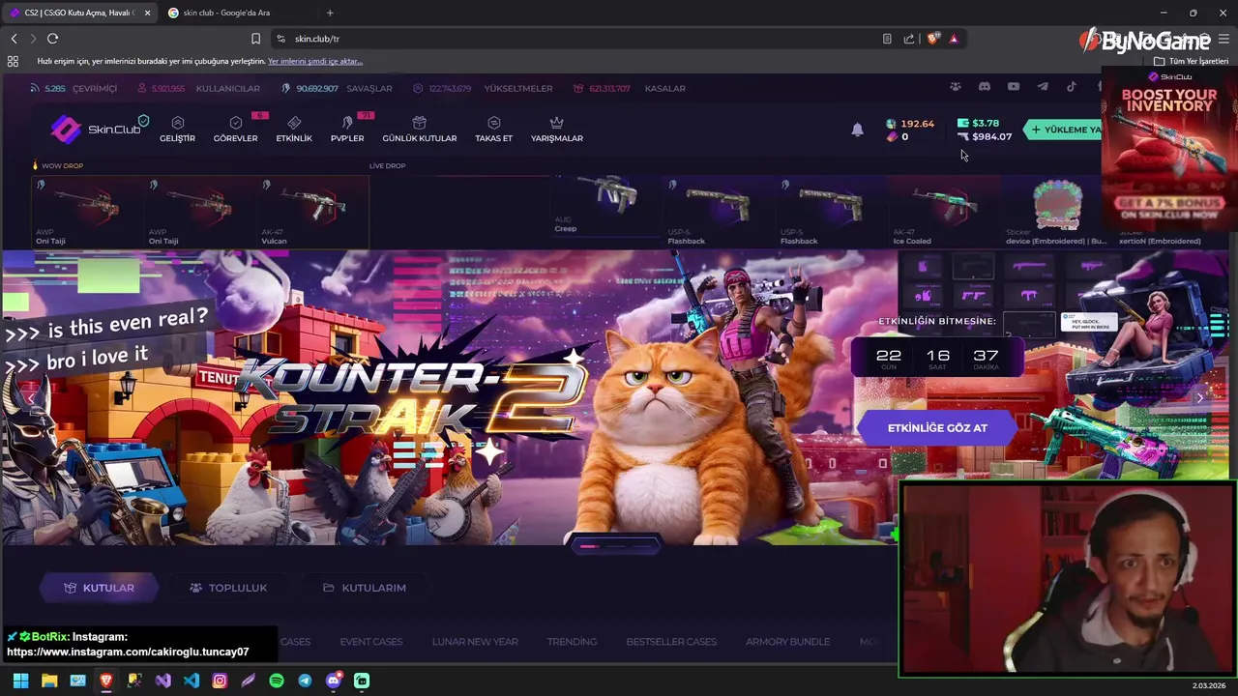This screenshot has width=1238, height=696.
Task: Go to next banner with right arrow
Action: (x=1199, y=397)
